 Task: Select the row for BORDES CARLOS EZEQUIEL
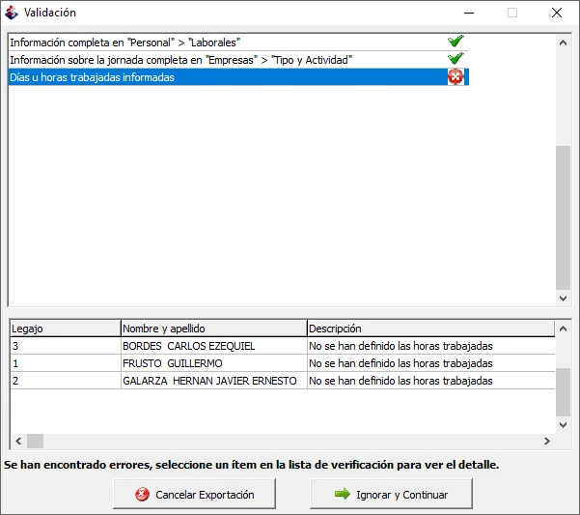(283, 346)
